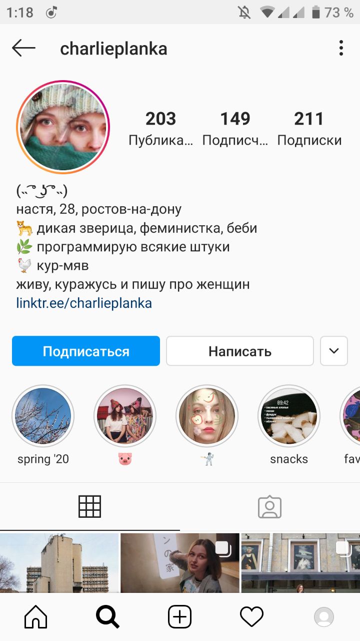Follow the account with Подписаться button
Screen dimensions: 360x641
click(x=86, y=351)
